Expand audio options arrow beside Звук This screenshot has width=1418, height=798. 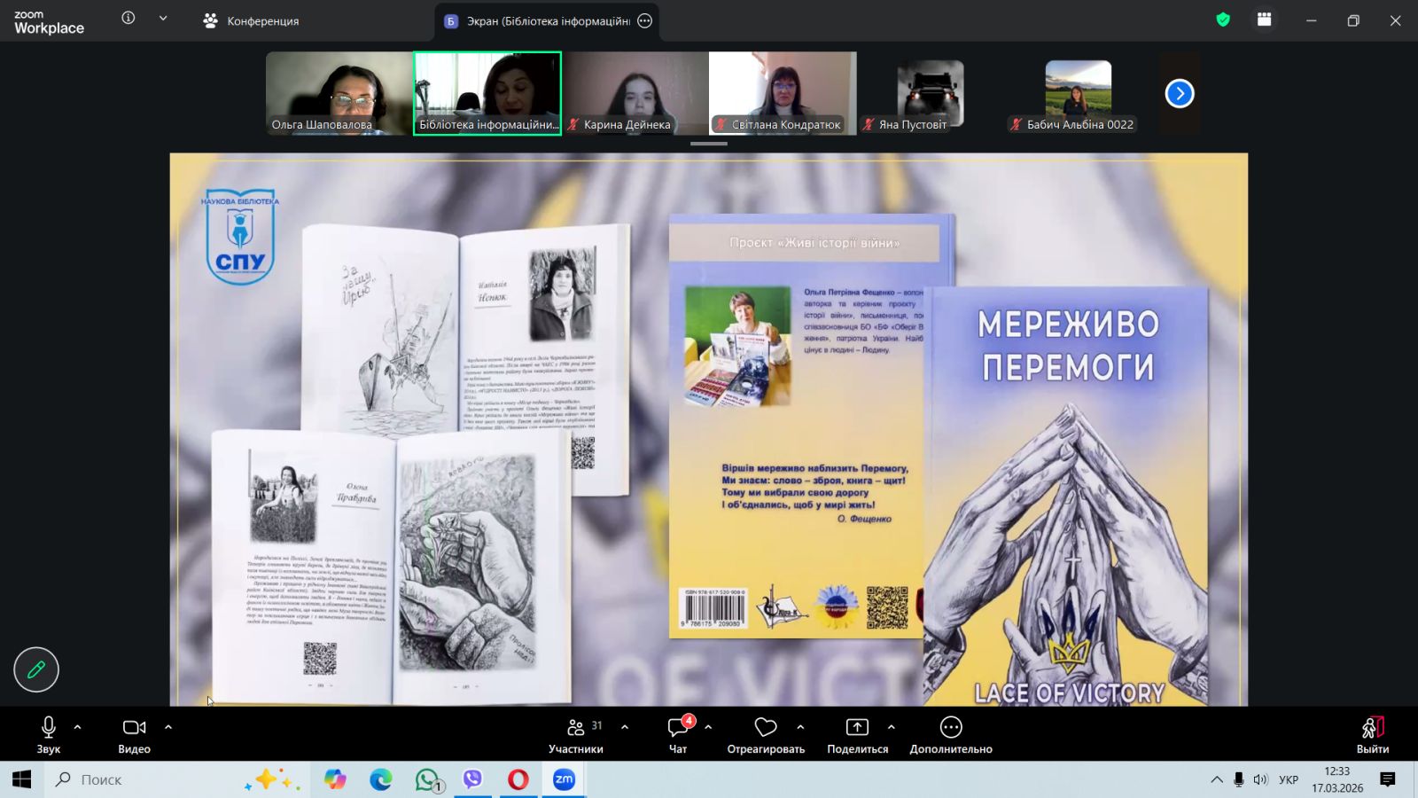tap(78, 727)
